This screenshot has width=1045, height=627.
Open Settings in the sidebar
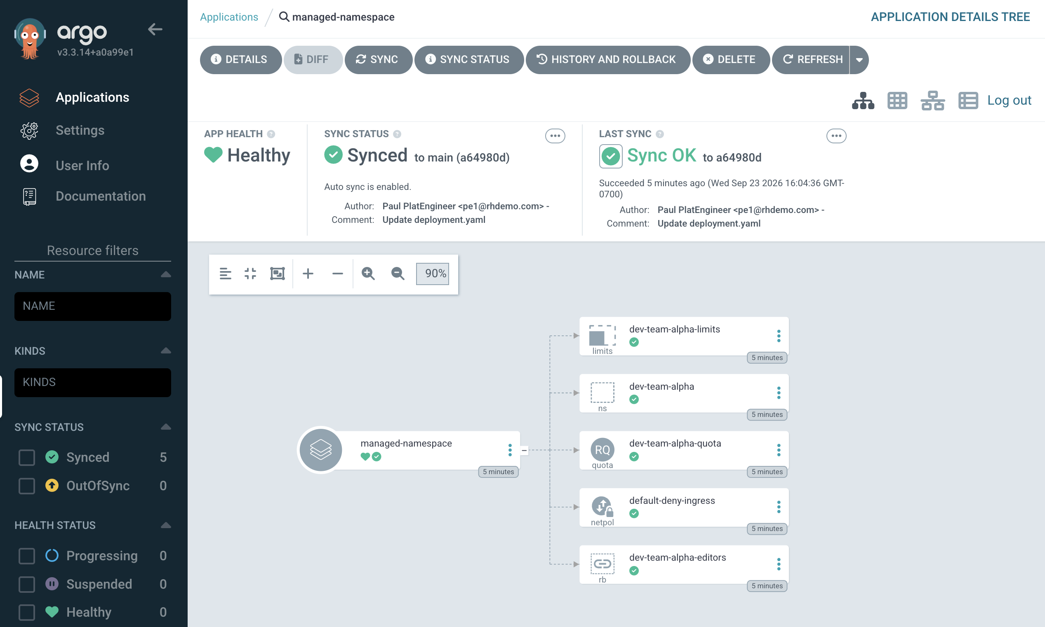[x=80, y=131]
